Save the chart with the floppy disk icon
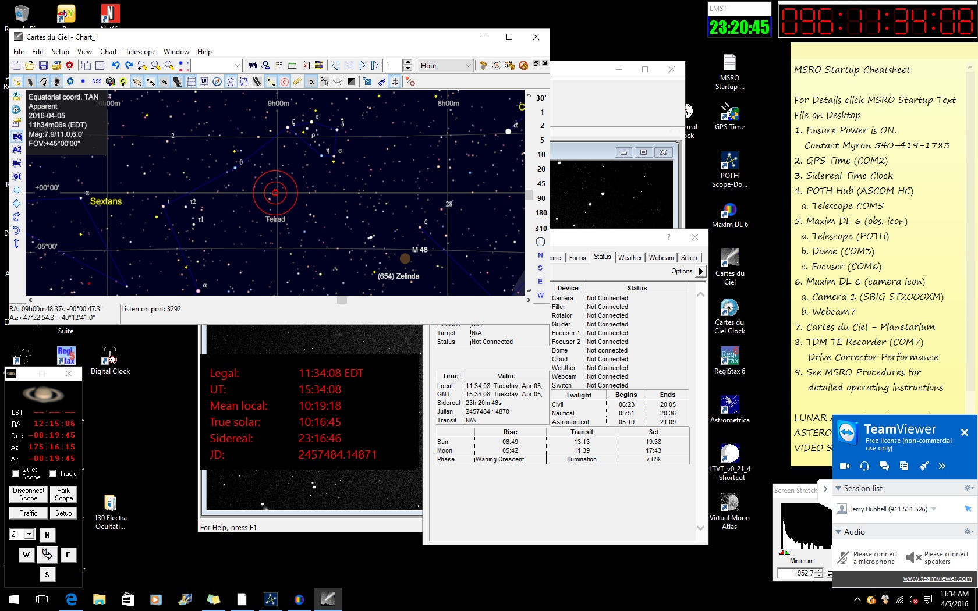 (43, 65)
